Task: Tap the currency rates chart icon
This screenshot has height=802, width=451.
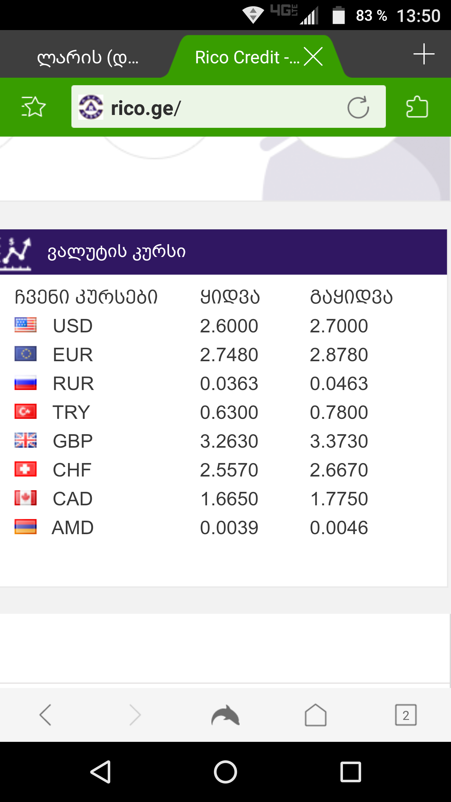Action: point(16,253)
